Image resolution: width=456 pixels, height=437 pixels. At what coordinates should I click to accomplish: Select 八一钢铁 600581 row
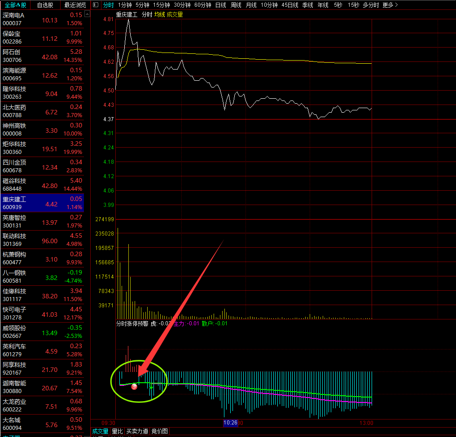point(42,277)
